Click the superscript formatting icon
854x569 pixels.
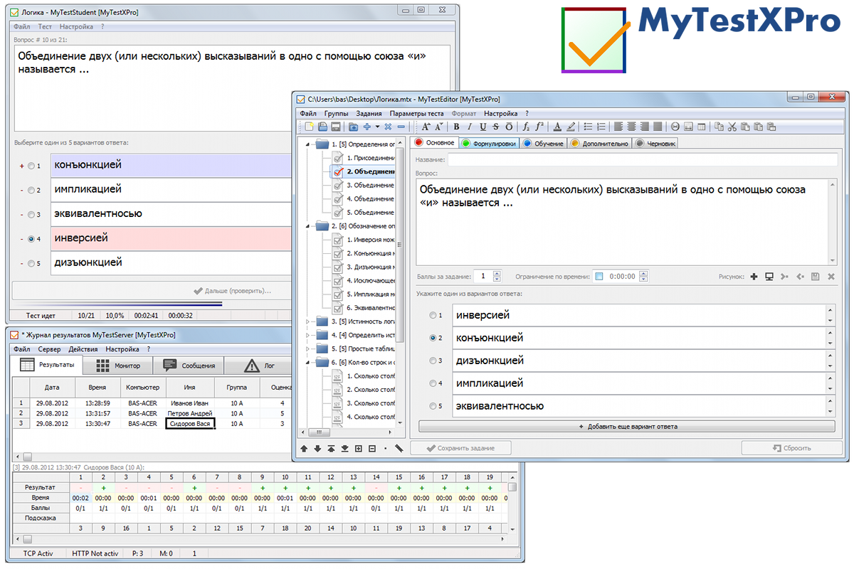pyautogui.click(x=539, y=127)
